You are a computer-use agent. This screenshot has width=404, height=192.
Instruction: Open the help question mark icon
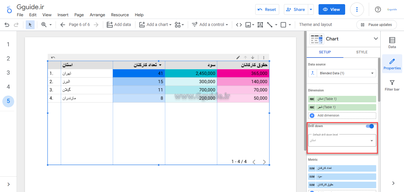pyautogui.click(x=378, y=9)
